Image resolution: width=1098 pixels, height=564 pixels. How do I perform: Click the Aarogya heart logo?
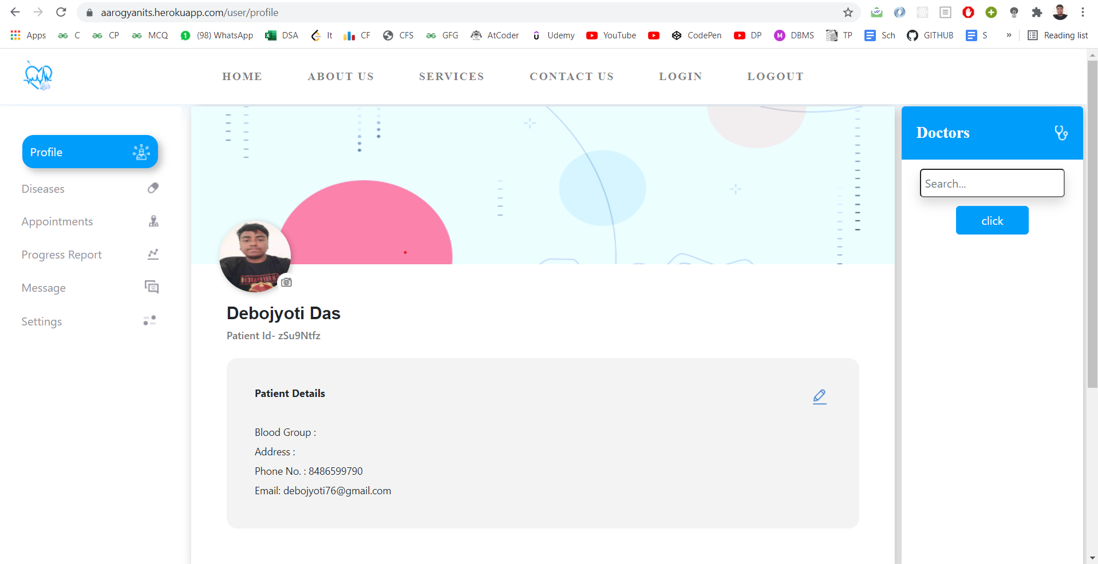click(38, 76)
